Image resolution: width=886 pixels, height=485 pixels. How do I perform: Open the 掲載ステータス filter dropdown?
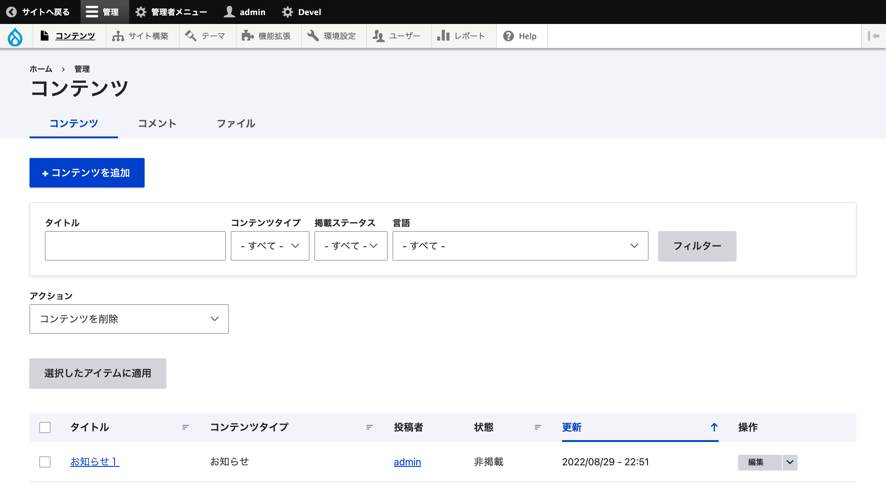(350, 246)
